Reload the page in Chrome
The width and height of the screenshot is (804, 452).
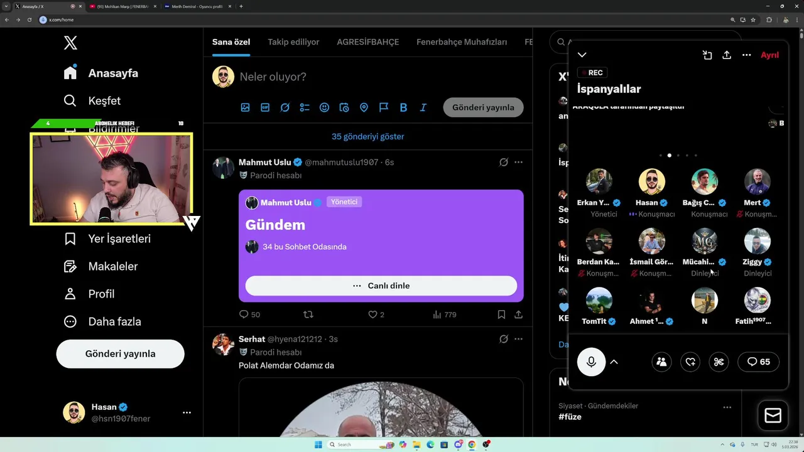(x=29, y=19)
